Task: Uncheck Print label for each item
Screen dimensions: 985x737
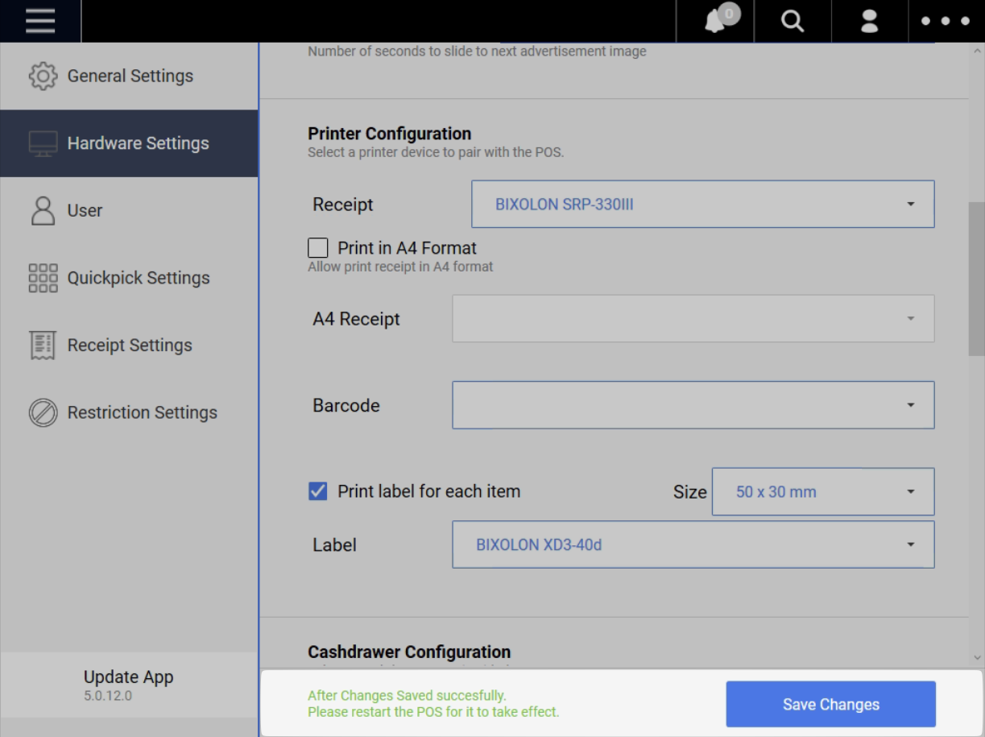Action: click(318, 491)
